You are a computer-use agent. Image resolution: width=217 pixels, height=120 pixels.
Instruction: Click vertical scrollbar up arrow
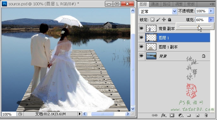click(133, 11)
